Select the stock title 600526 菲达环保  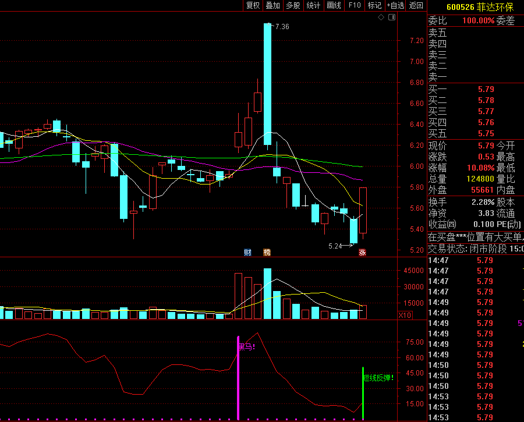point(480,7)
